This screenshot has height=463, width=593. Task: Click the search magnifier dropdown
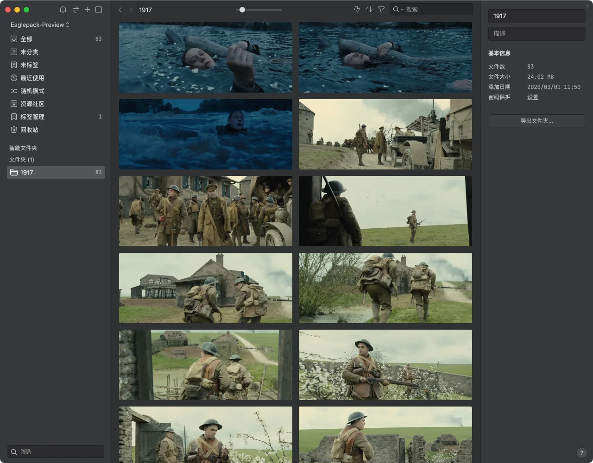click(x=398, y=9)
